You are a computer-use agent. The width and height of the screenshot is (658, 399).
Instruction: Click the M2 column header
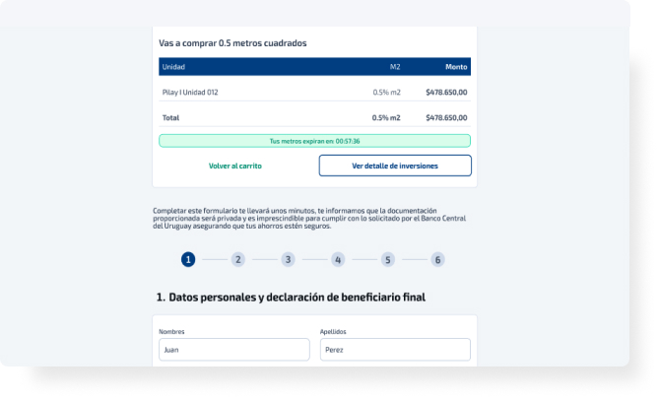(x=394, y=67)
